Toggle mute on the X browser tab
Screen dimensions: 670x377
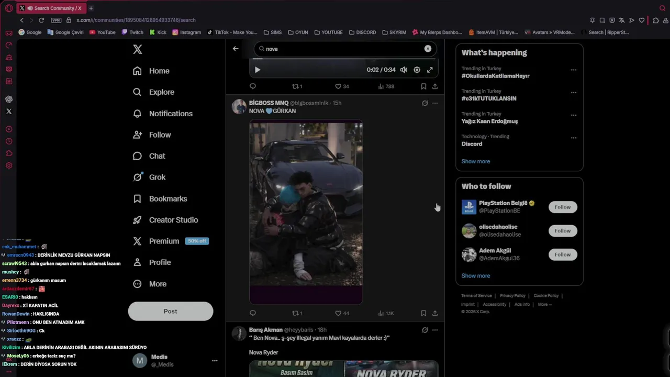point(30,8)
